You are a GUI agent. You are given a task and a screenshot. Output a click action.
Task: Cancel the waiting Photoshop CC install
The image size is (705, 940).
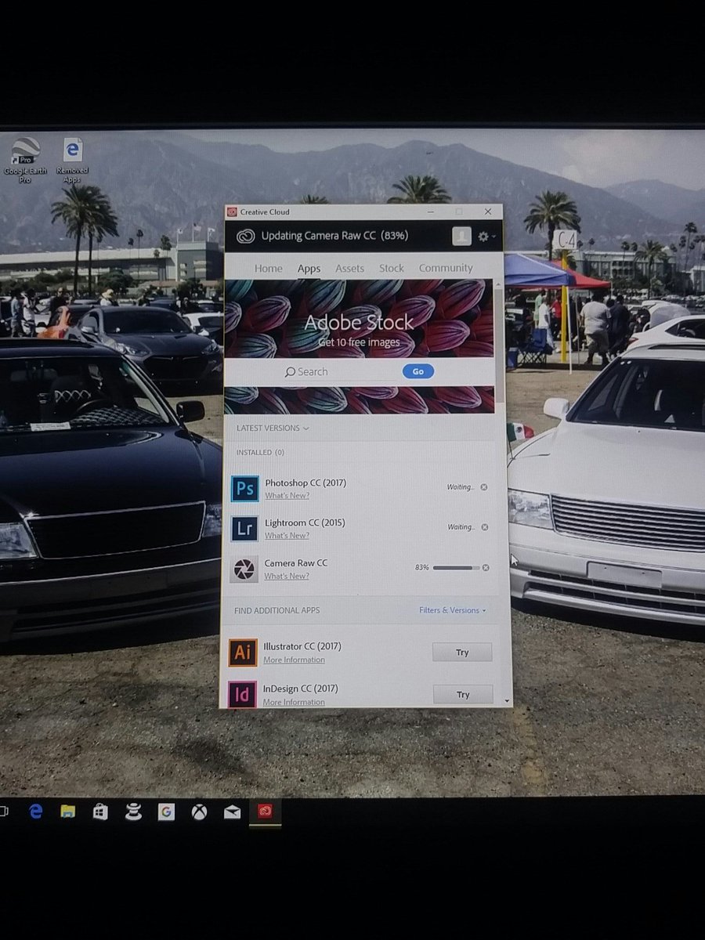point(484,487)
